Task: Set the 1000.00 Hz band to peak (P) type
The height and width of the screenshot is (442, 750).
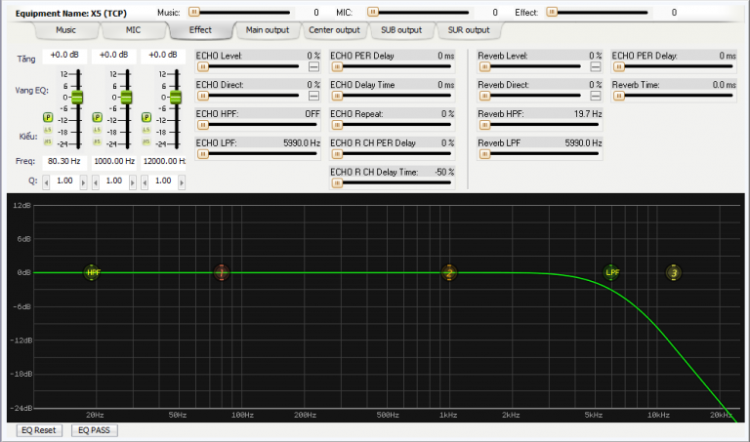Action: (97, 117)
